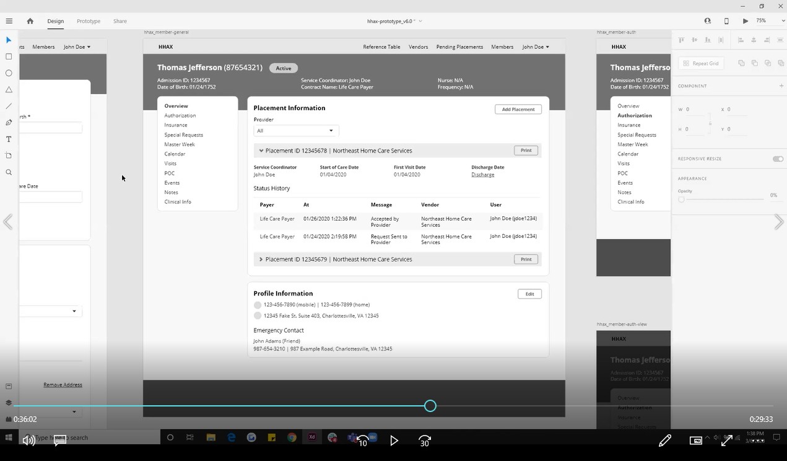Select the Line tool

pyautogui.click(x=9, y=106)
